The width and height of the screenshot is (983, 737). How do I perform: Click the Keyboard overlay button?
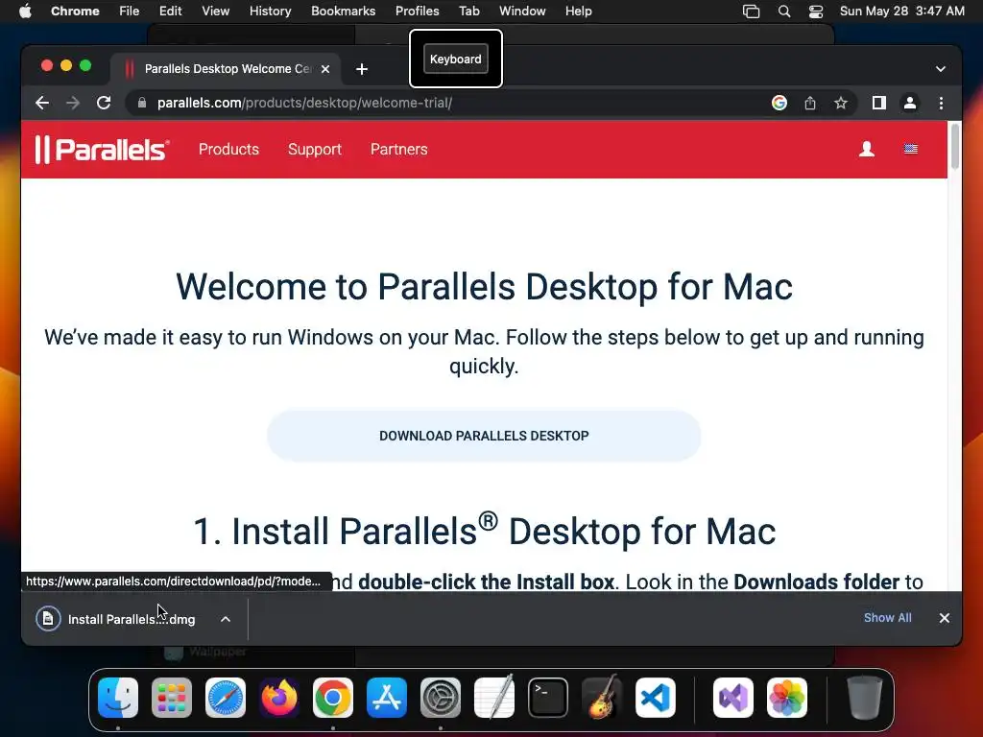click(x=456, y=59)
